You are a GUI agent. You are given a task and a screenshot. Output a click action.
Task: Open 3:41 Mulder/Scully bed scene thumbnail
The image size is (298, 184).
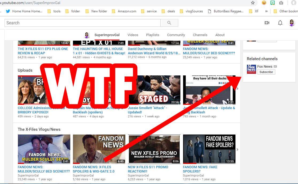(44, 149)
